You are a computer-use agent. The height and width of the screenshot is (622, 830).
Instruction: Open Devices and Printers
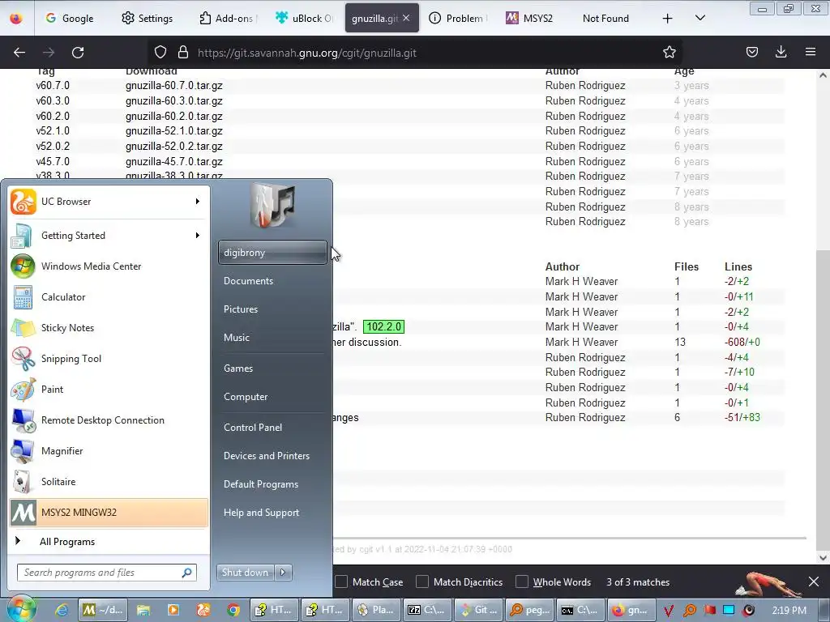[272, 455]
